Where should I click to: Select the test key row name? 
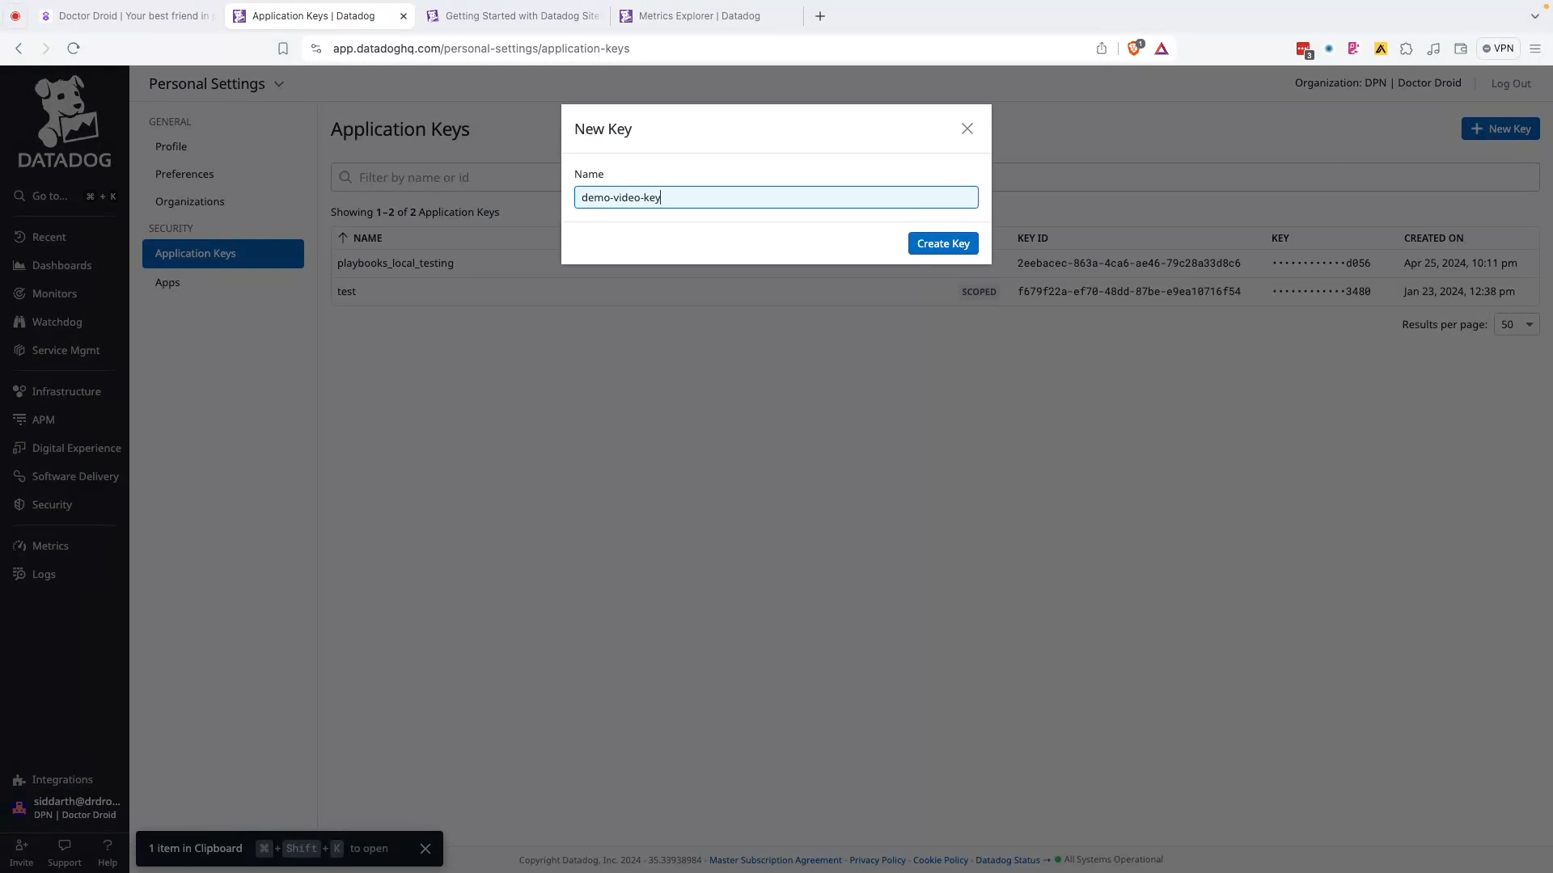[346, 291]
